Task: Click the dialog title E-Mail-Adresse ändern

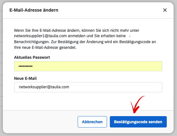Action: click(34, 10)
